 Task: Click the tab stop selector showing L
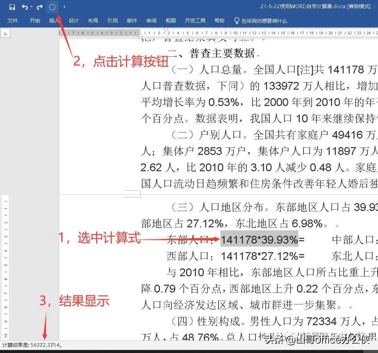point(5,33)
